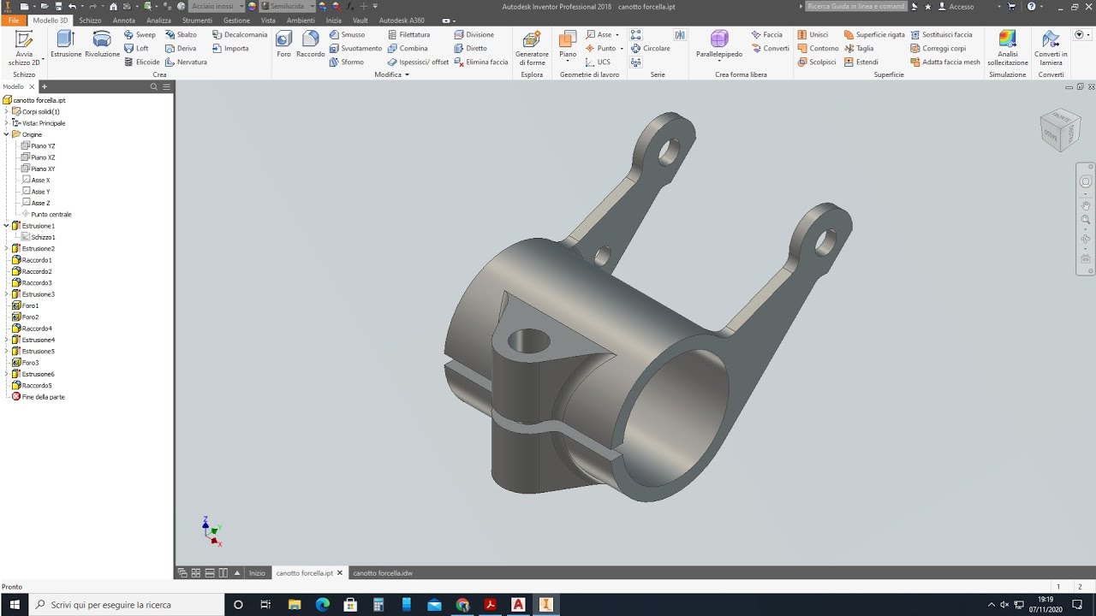
Task: Start a new 2D sketch with Avvia schizzo 2D
Action: pos(24,48)
